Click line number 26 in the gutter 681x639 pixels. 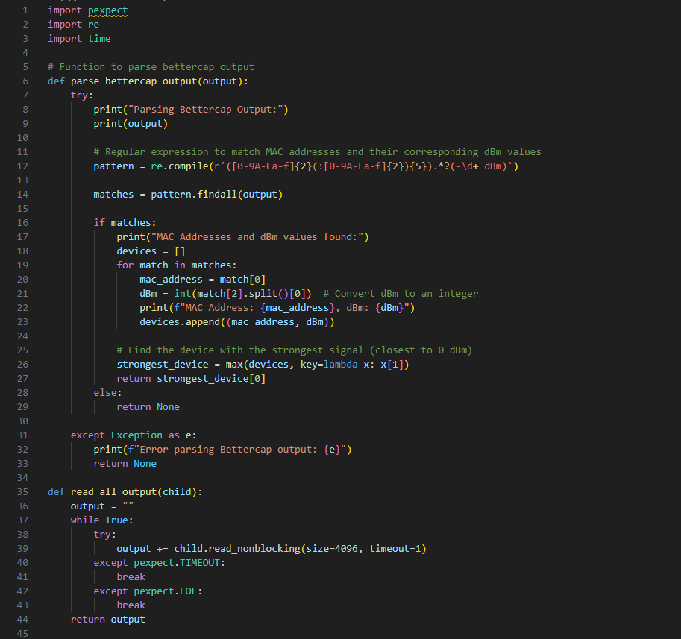(22, 365)
